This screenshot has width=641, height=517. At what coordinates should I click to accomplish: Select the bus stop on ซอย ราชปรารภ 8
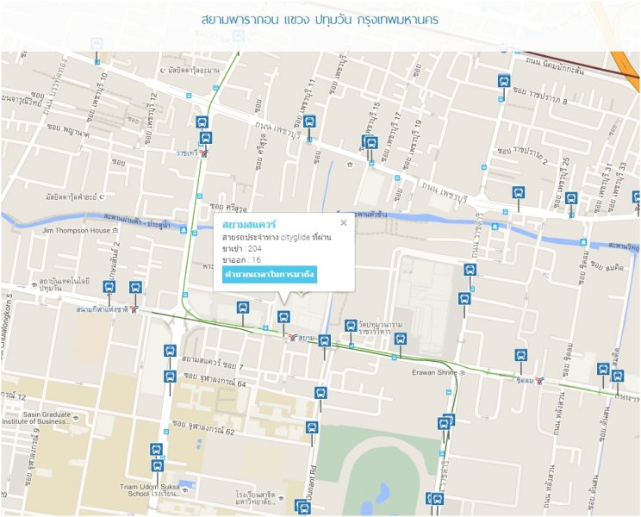504,81
